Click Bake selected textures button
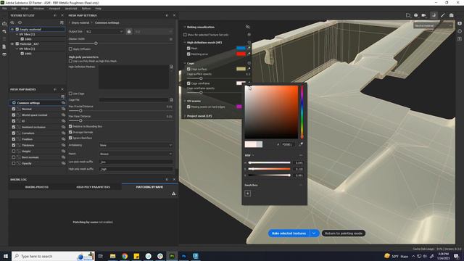The image size is (464, 261). 289,233
